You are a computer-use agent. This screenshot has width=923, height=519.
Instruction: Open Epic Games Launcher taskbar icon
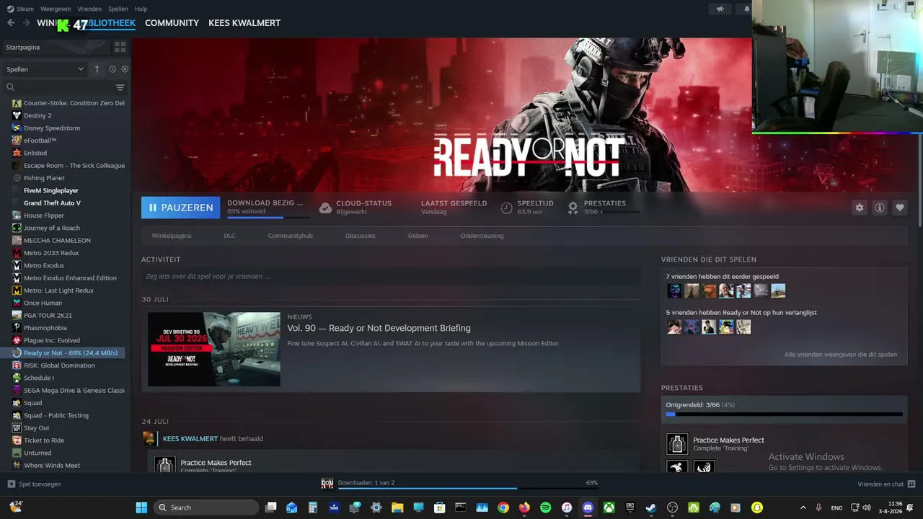(x=630, y=507)
